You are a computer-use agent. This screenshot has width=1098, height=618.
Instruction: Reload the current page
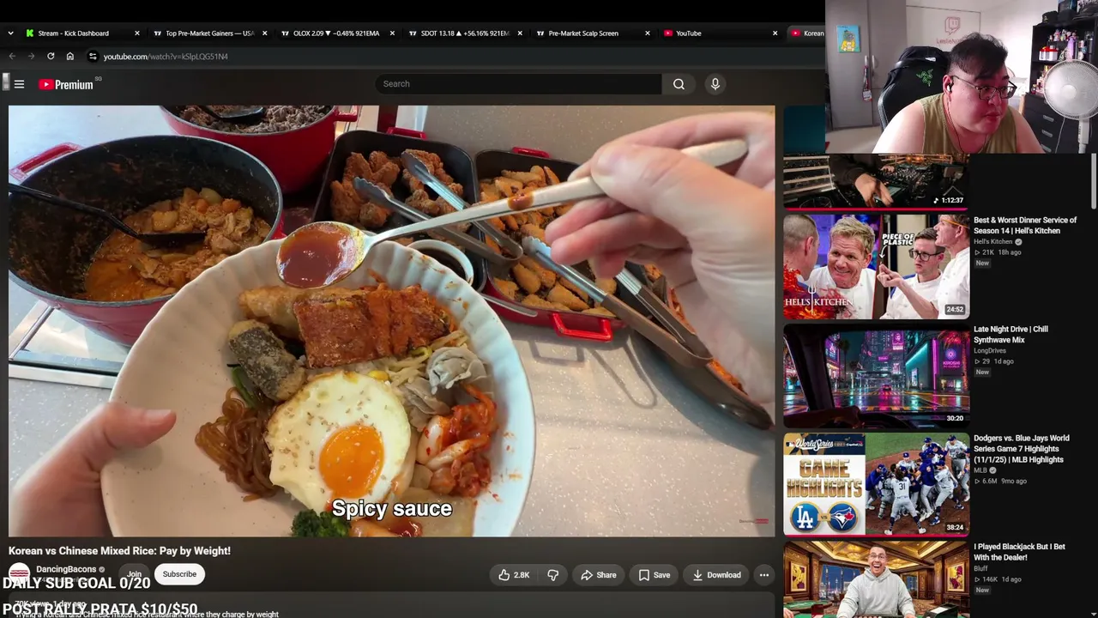point(51,57)
